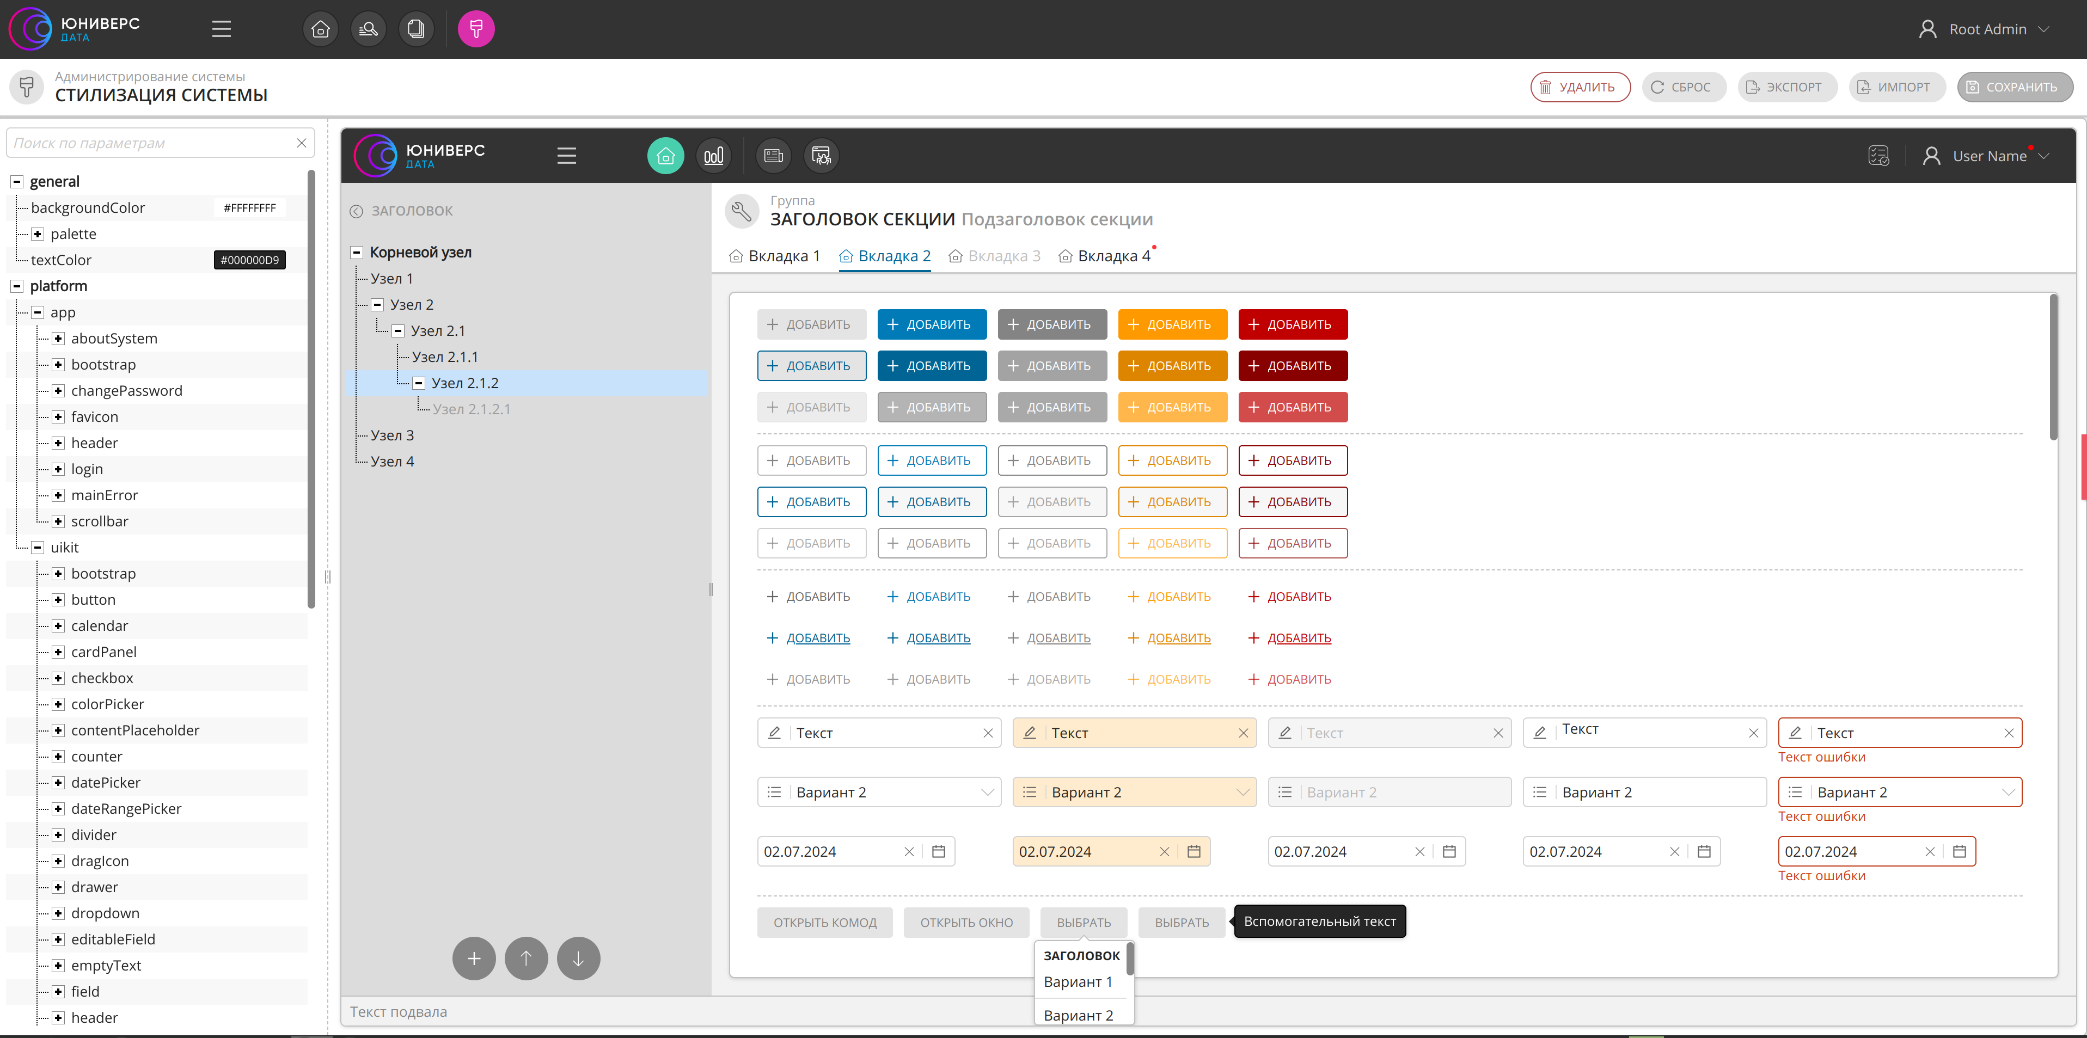Viewport: 2087px width, 1038px height.
Task: Click the solid red ДОБАВИТЬ button in first row
Action: coord(1292,324)
